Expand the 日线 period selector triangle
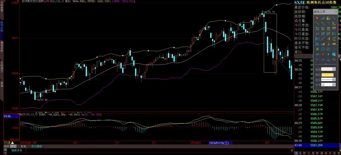The height and width of the screenshot is (155, 341). [x=12, y=143]
